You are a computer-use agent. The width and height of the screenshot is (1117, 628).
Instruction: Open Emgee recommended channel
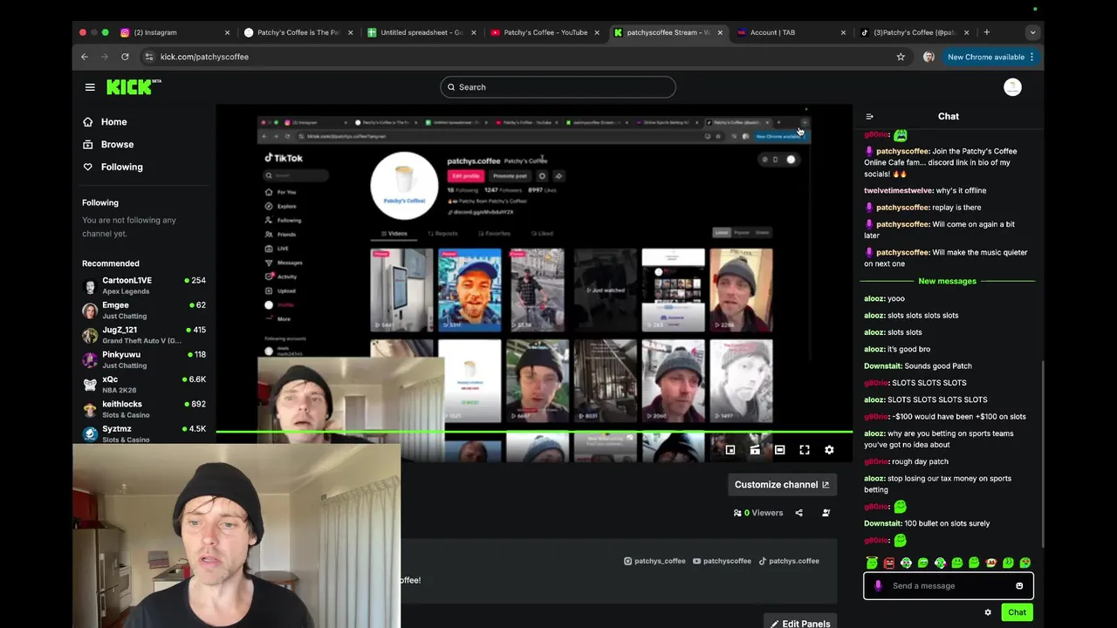144,311
